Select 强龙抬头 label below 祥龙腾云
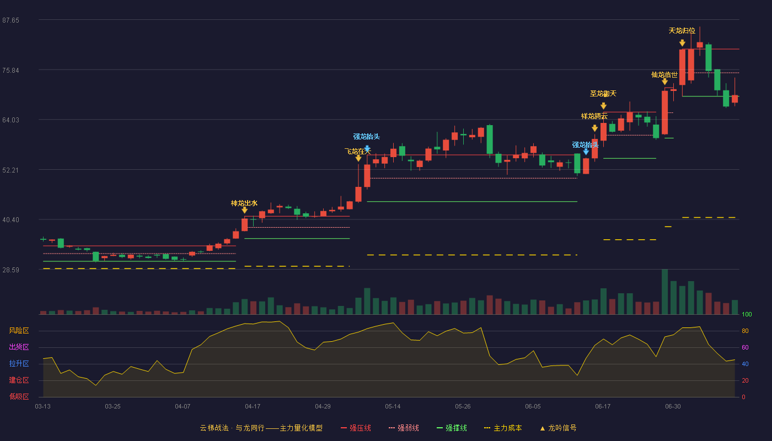Screen dimensions: 772x441 click(x=586, y=145)
